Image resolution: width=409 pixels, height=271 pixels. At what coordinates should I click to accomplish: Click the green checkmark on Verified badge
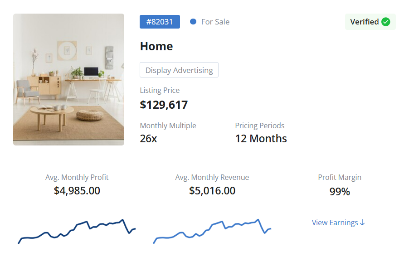point(385,21)
